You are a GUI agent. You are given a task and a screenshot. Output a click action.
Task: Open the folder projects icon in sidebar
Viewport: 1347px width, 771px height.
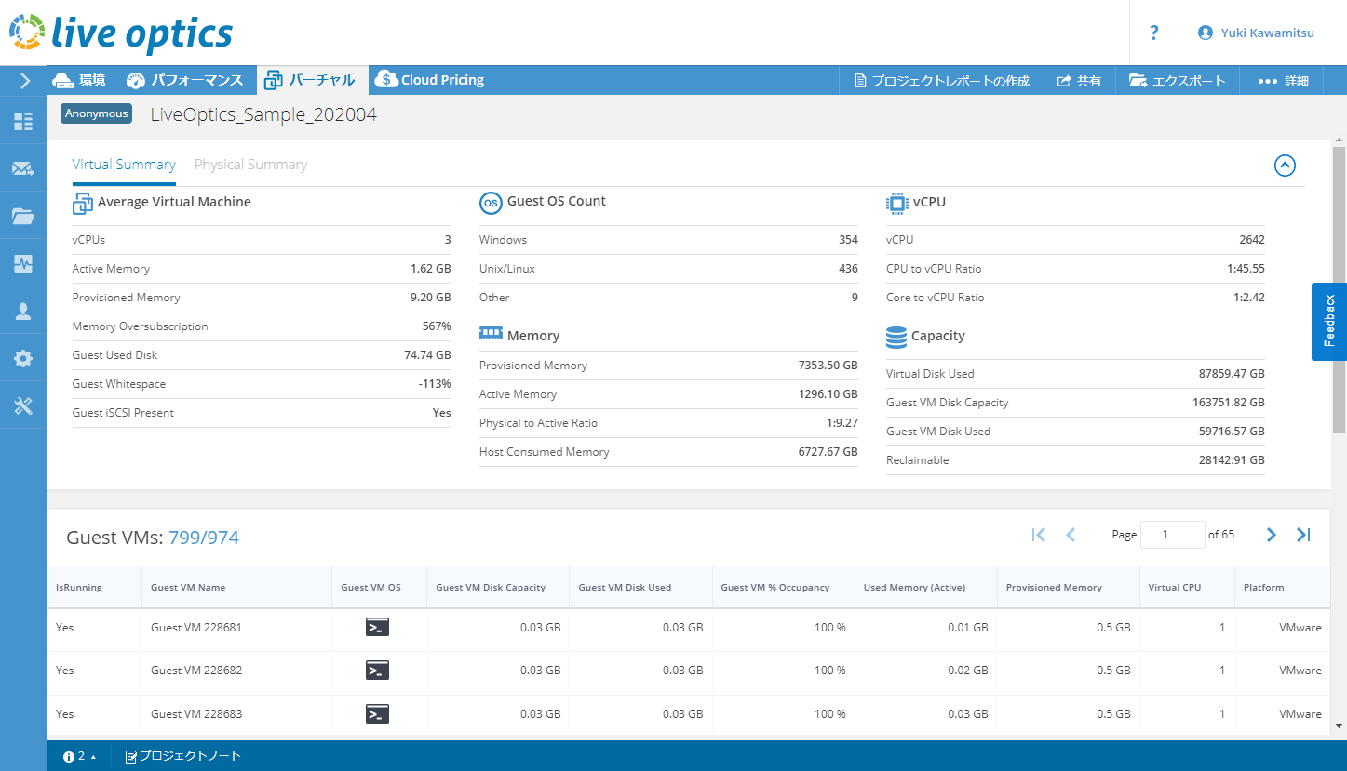pos(23,217)
